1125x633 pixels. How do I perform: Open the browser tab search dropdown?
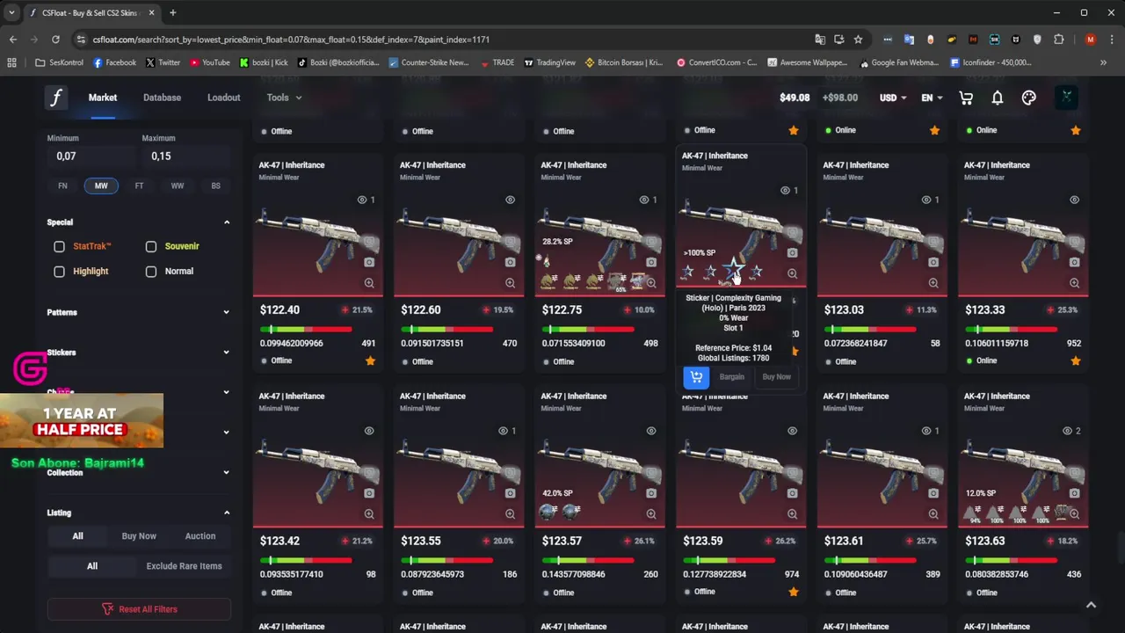tap(11, 13)
